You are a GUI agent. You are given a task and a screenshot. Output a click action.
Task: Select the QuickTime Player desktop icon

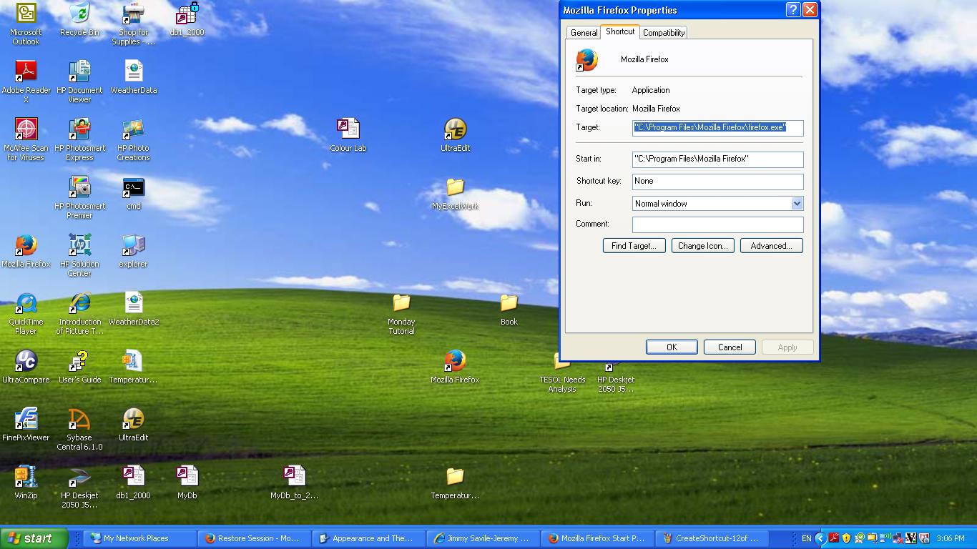26,304
